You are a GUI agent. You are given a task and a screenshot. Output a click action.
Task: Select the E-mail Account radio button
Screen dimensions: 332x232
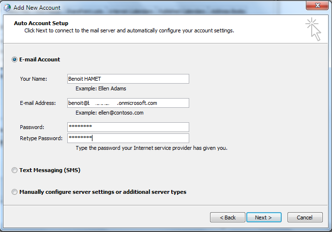(x=15, y=59)
